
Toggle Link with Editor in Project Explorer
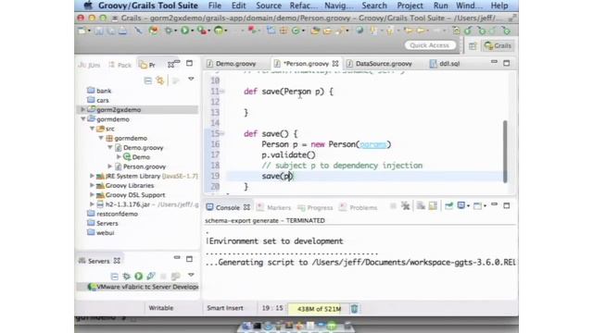[x=160, y=80]
